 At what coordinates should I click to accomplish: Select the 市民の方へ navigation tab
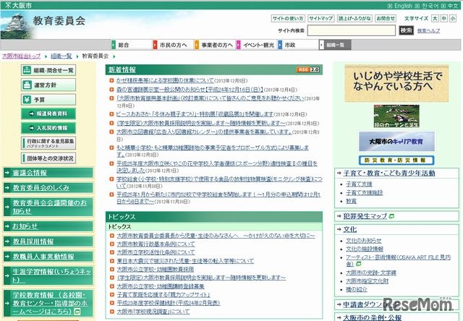173,45
